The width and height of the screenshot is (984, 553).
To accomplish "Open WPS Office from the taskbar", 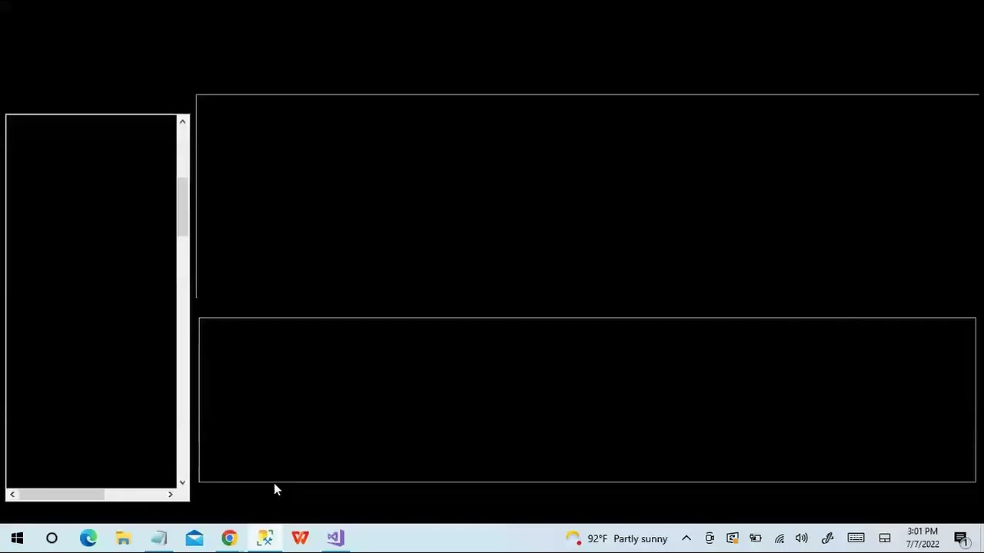I will point(300,538).
